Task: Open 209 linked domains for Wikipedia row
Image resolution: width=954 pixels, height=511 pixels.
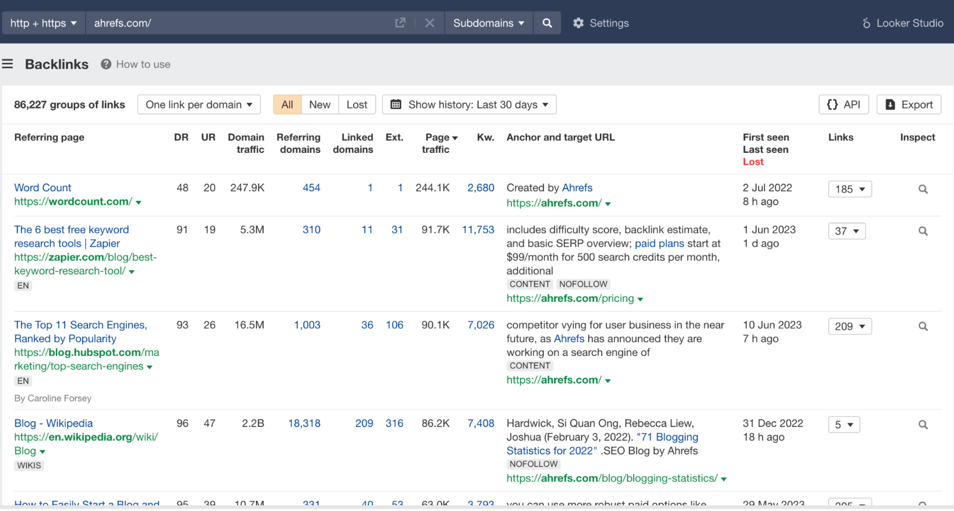Action: [x=364, y=424]
